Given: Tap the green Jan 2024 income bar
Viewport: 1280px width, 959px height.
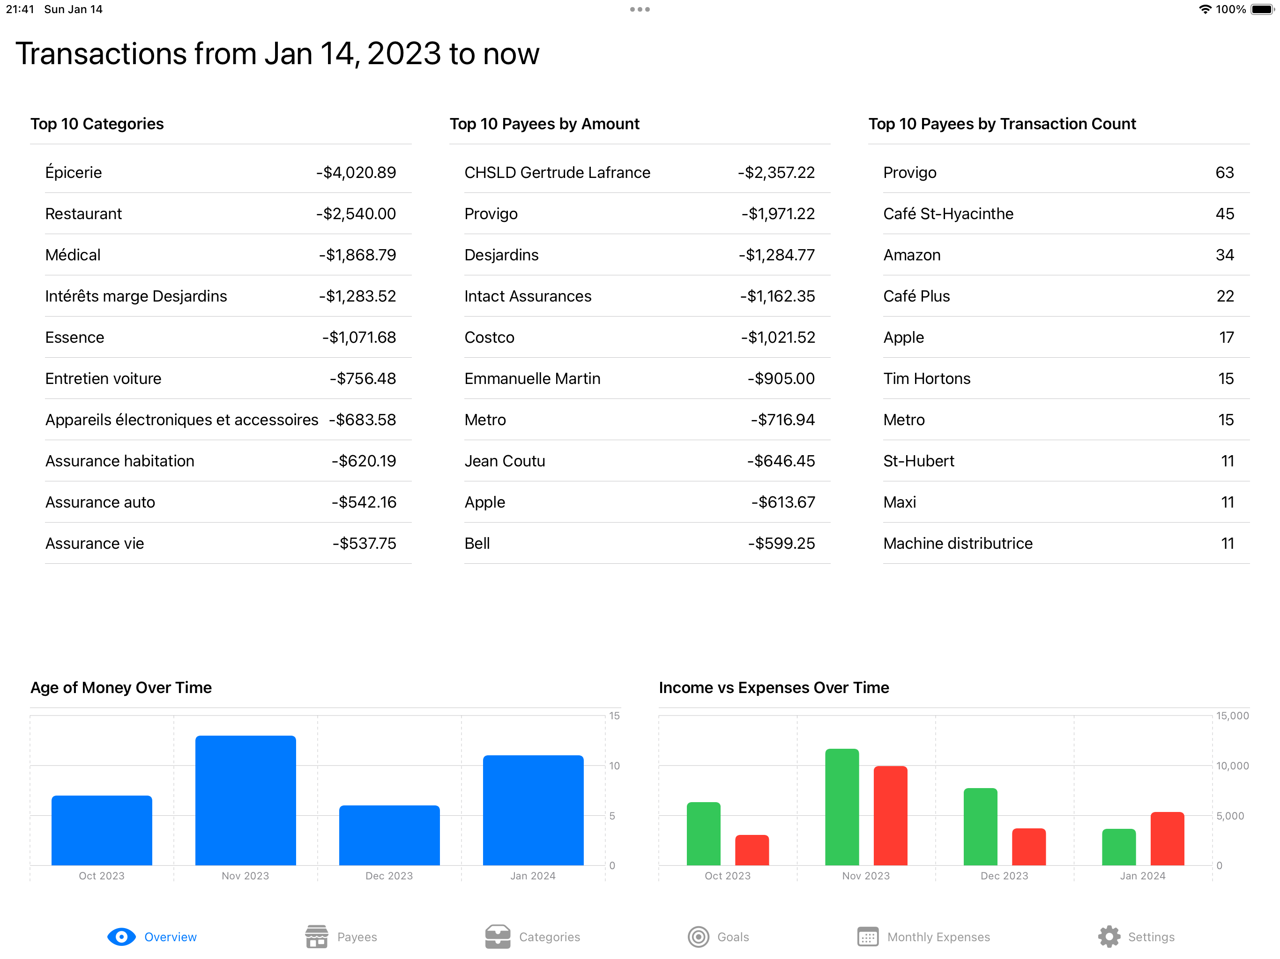Looking at the screenshot, I should click(x=1118, y=847).
